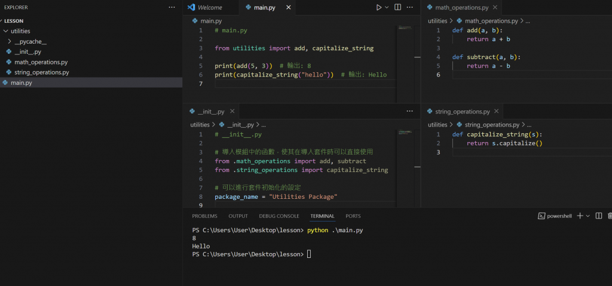The height and width of the screenshot is (286, 612).
Task: Click 'def capitalize_string(s):' line
Action: pos(497,134)
